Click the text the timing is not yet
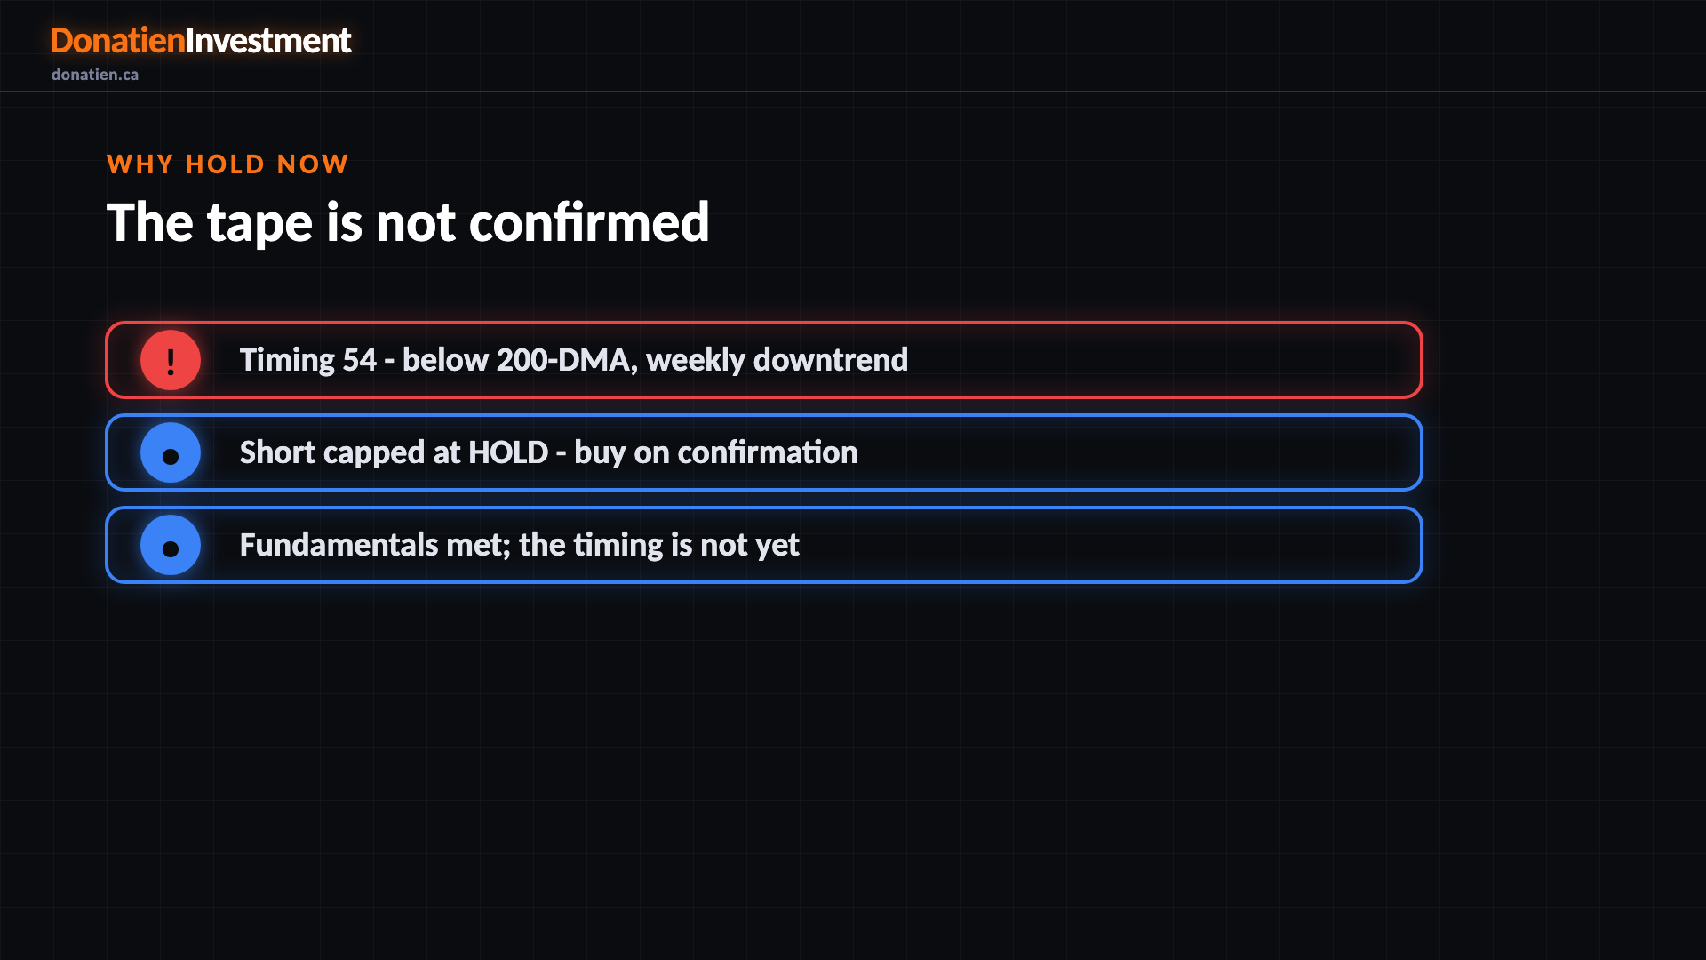Viewport: 1706px width, 960px height. pos(659,546)
